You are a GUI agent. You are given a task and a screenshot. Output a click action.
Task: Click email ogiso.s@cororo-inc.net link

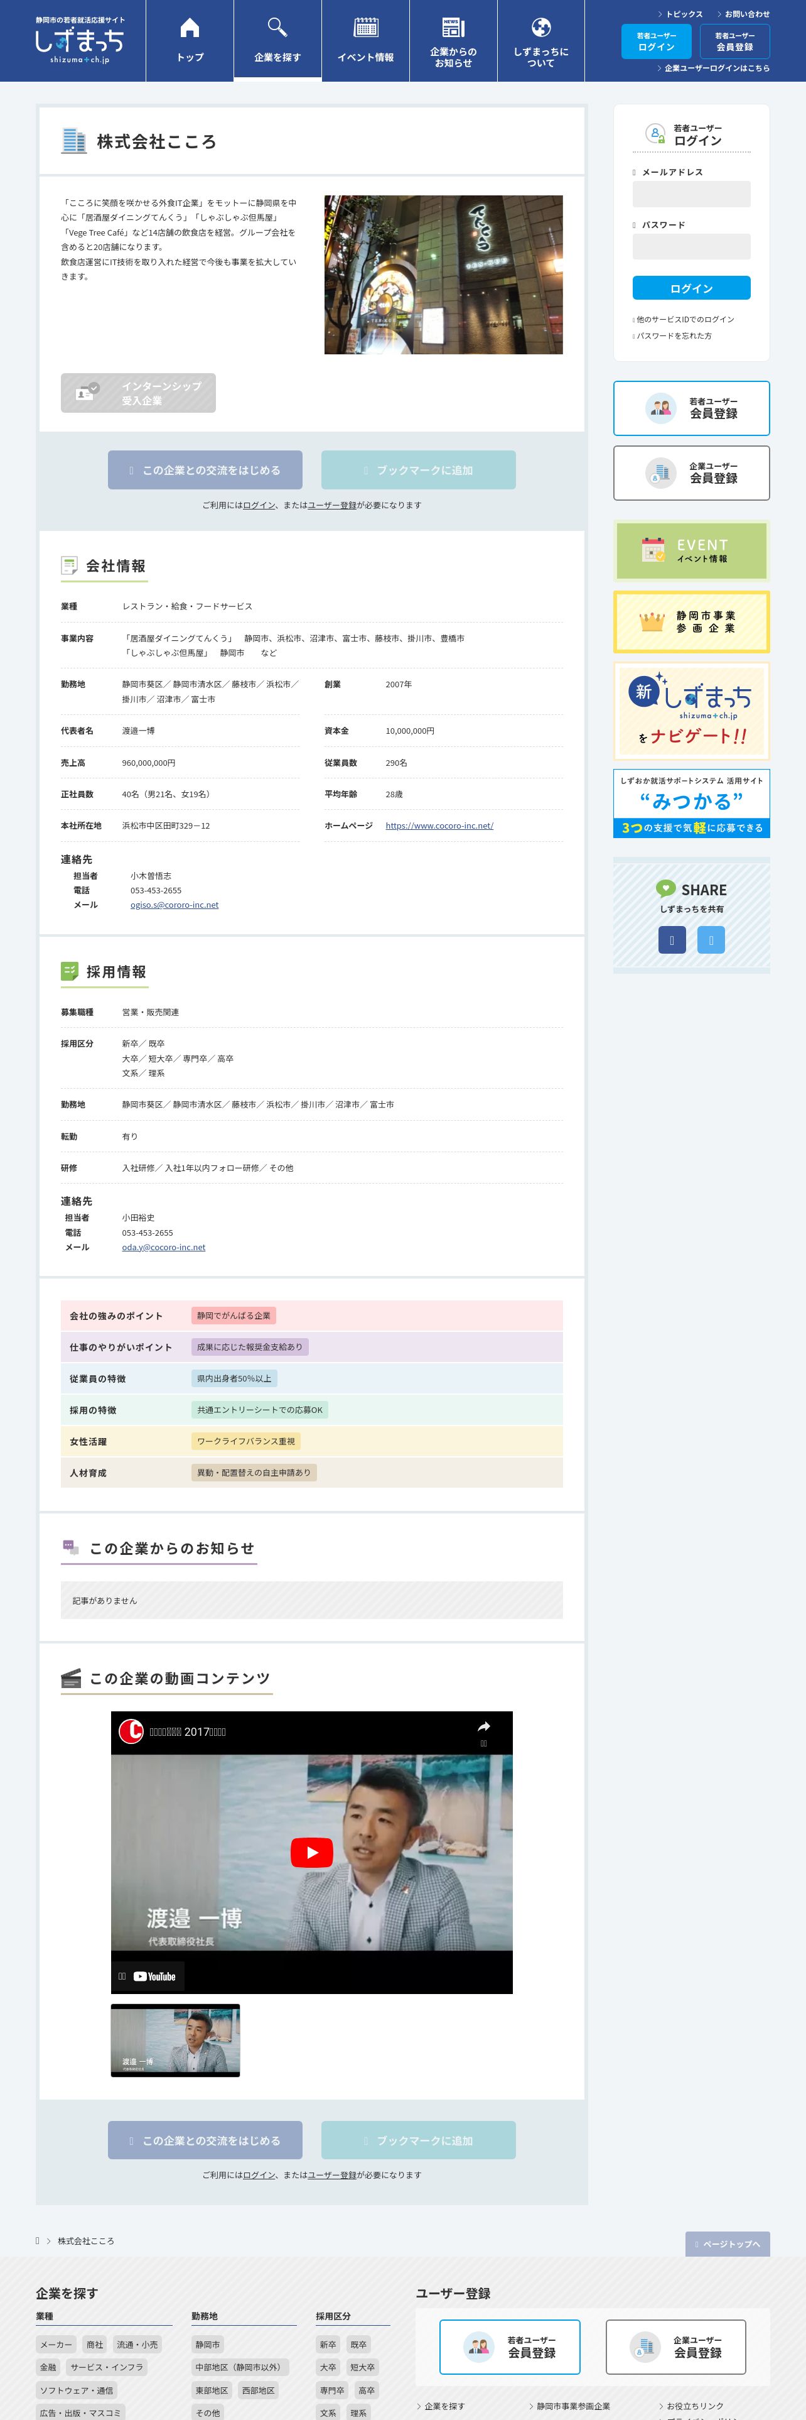175,905
